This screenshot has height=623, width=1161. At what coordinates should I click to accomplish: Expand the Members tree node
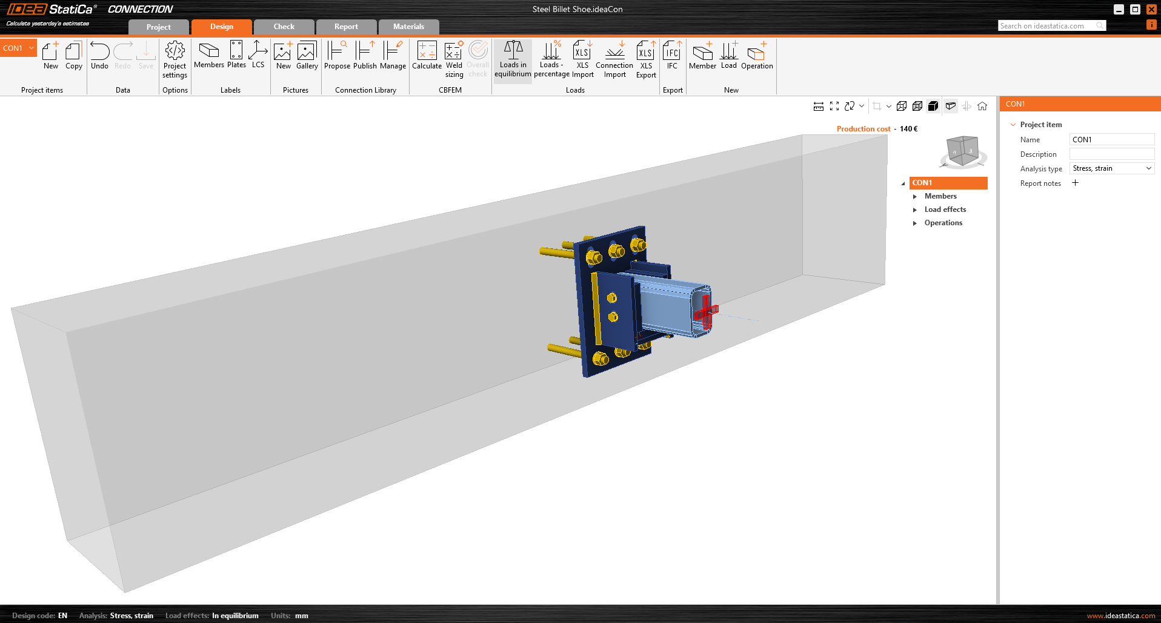915,196
